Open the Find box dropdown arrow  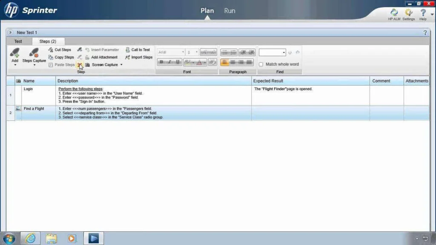(284, 52)
